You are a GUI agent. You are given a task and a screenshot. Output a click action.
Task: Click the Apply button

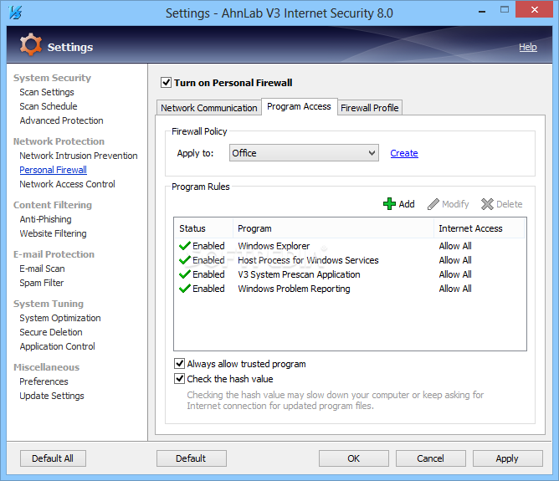coord(507,458)
